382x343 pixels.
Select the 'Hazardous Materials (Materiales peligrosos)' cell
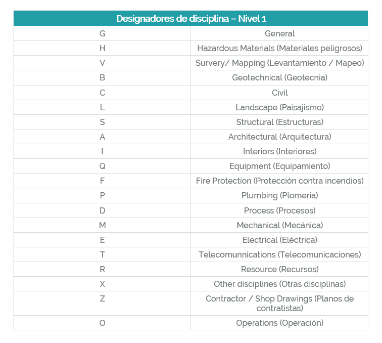coord(279,49)
